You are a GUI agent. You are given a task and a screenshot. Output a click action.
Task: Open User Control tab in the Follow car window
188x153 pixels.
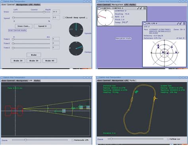104,81
